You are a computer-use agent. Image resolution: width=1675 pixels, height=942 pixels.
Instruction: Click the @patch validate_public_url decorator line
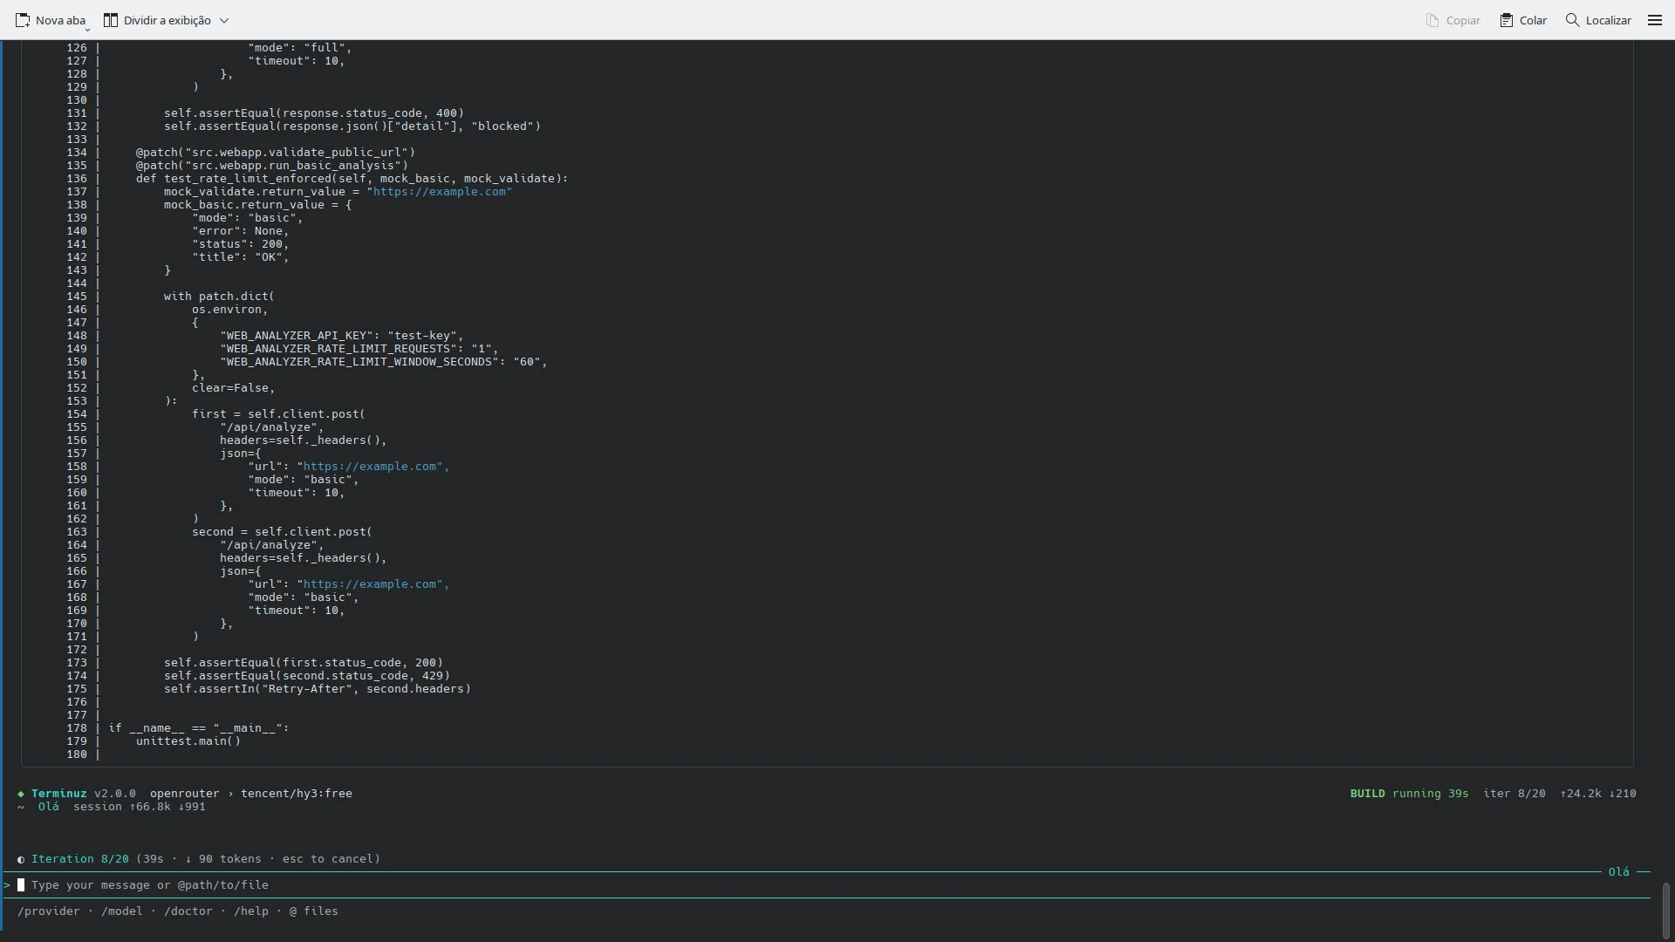tap(276, 152)
